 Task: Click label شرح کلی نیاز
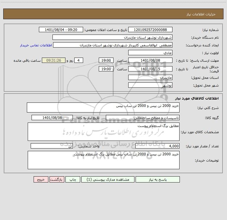(208, 108)
